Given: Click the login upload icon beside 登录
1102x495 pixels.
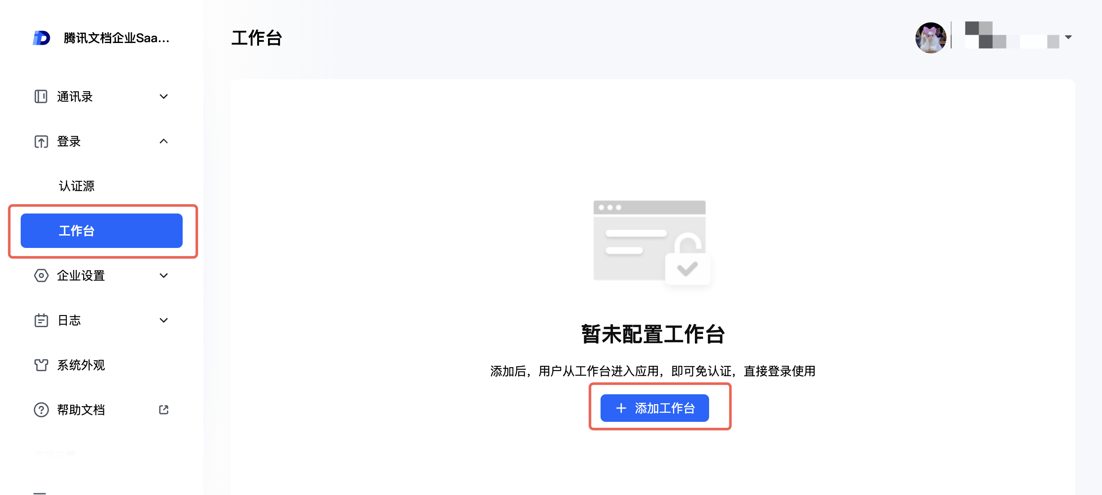Looking at the screenshot, I should point(41,141).
